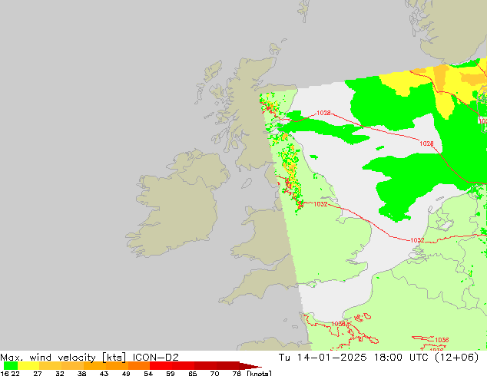Image resolution: width=487 pixels, height=376 pixels.
Task: Click the 'Tu 14-01-2025' date text
Action: point(323,358)
